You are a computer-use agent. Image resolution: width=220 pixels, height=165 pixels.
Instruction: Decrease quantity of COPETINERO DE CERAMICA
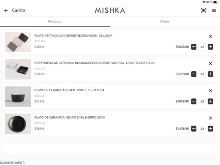pos(194,74)
